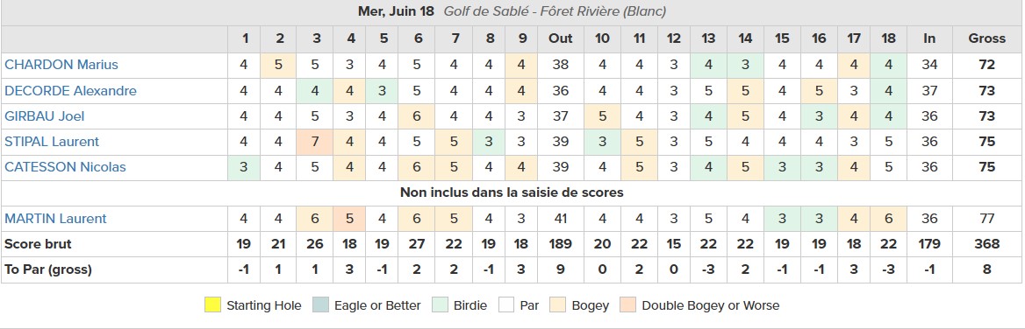
Task: Select the In column header
Action: tap(928, 38)
